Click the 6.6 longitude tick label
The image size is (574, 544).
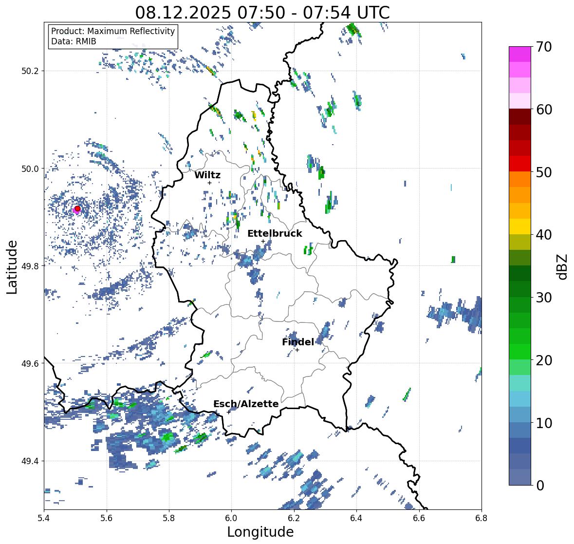click(419, 518)
